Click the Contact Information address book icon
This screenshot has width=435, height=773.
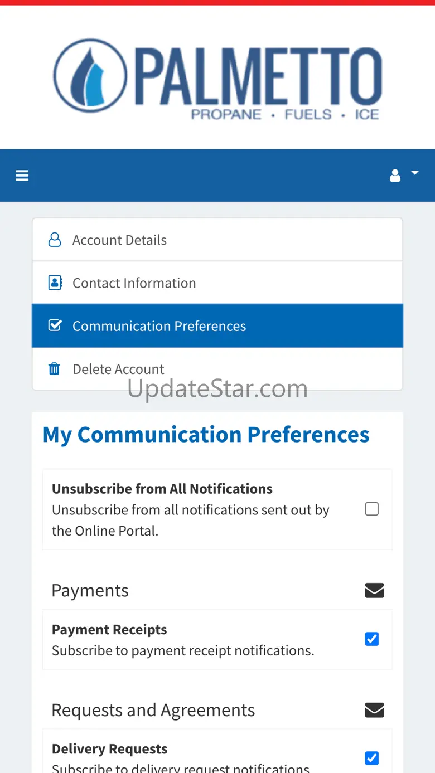tap(55, 283)
